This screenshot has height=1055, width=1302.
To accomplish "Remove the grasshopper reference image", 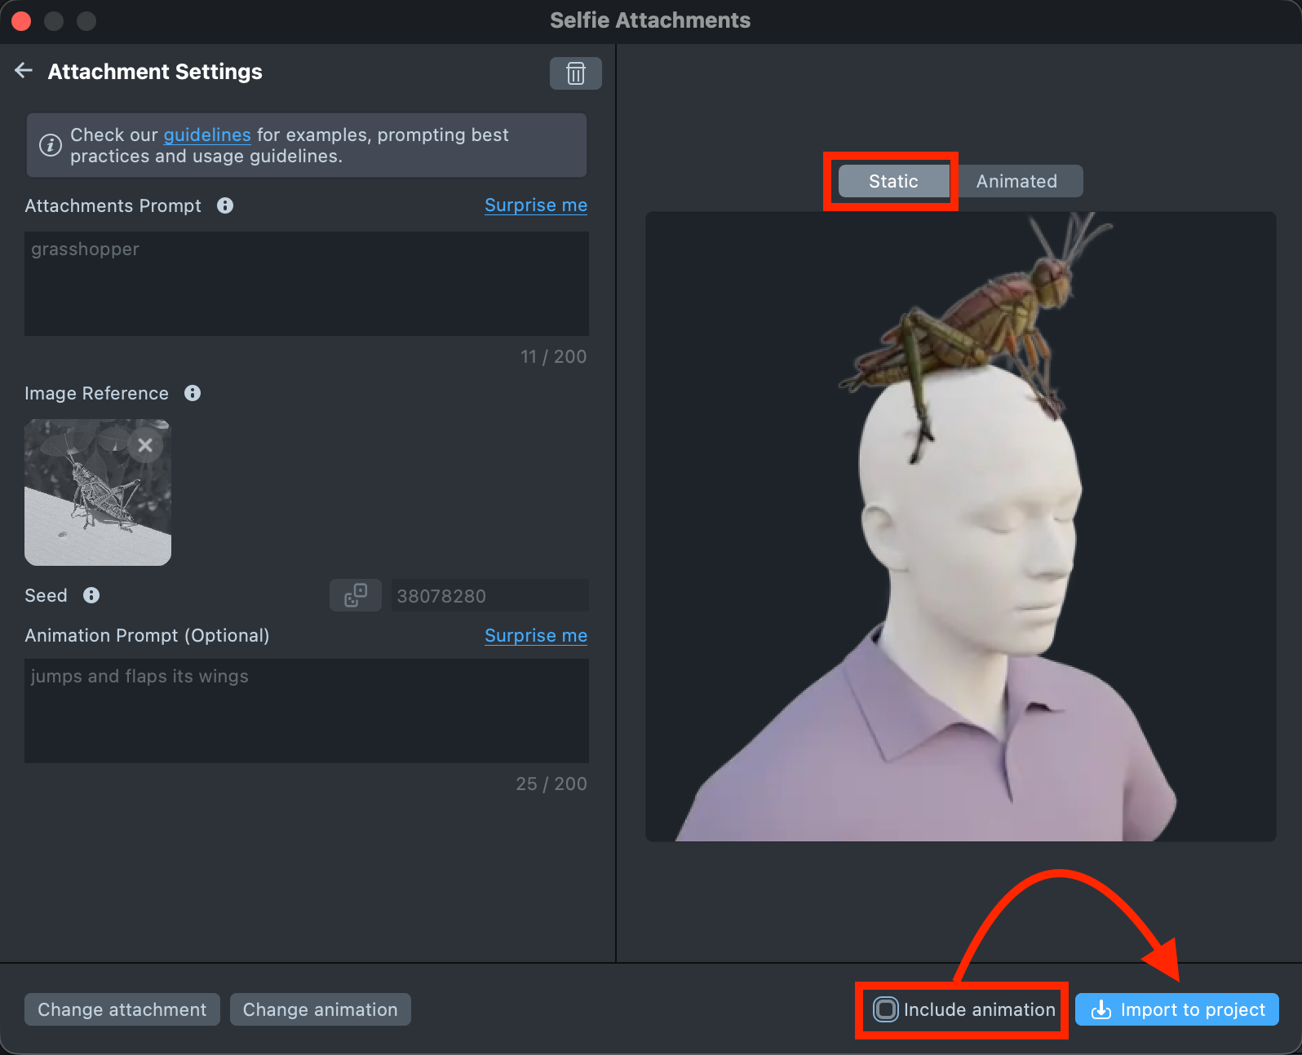I will point(145,445).
